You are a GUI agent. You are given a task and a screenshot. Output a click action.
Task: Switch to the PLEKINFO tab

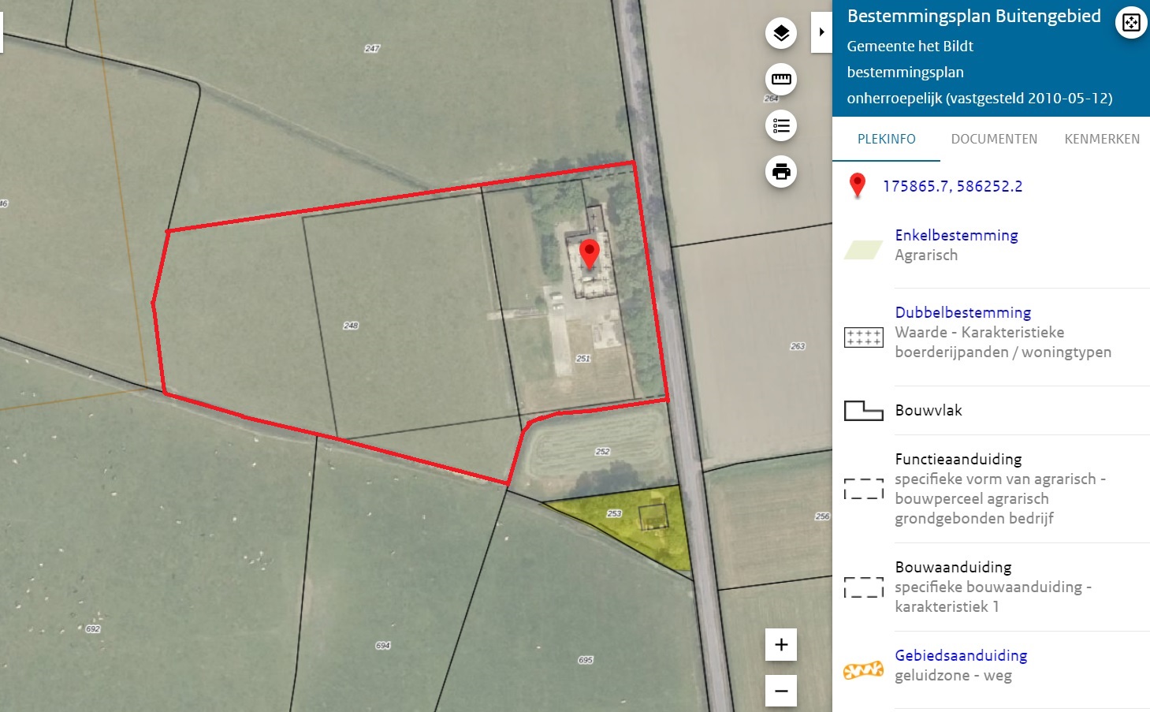tap(886, 139)
